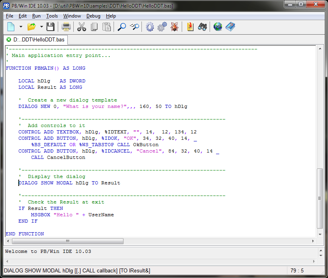
Task: Click the output pane scroll down arrow
Action: [321, 255]
